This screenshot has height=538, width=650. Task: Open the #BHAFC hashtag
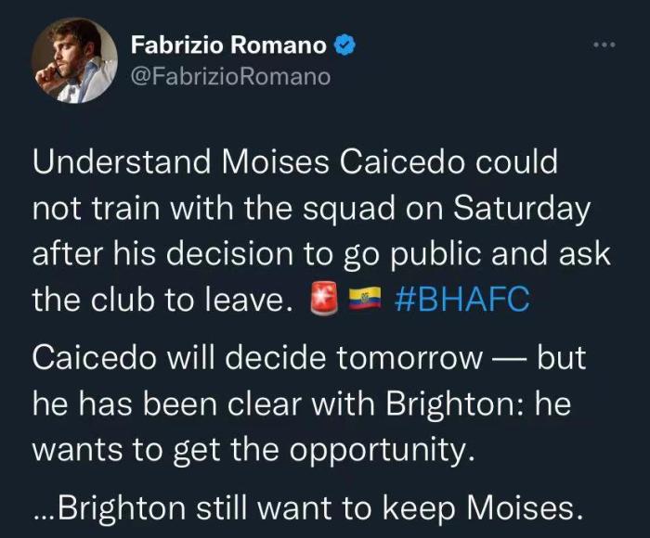point(462,300)
